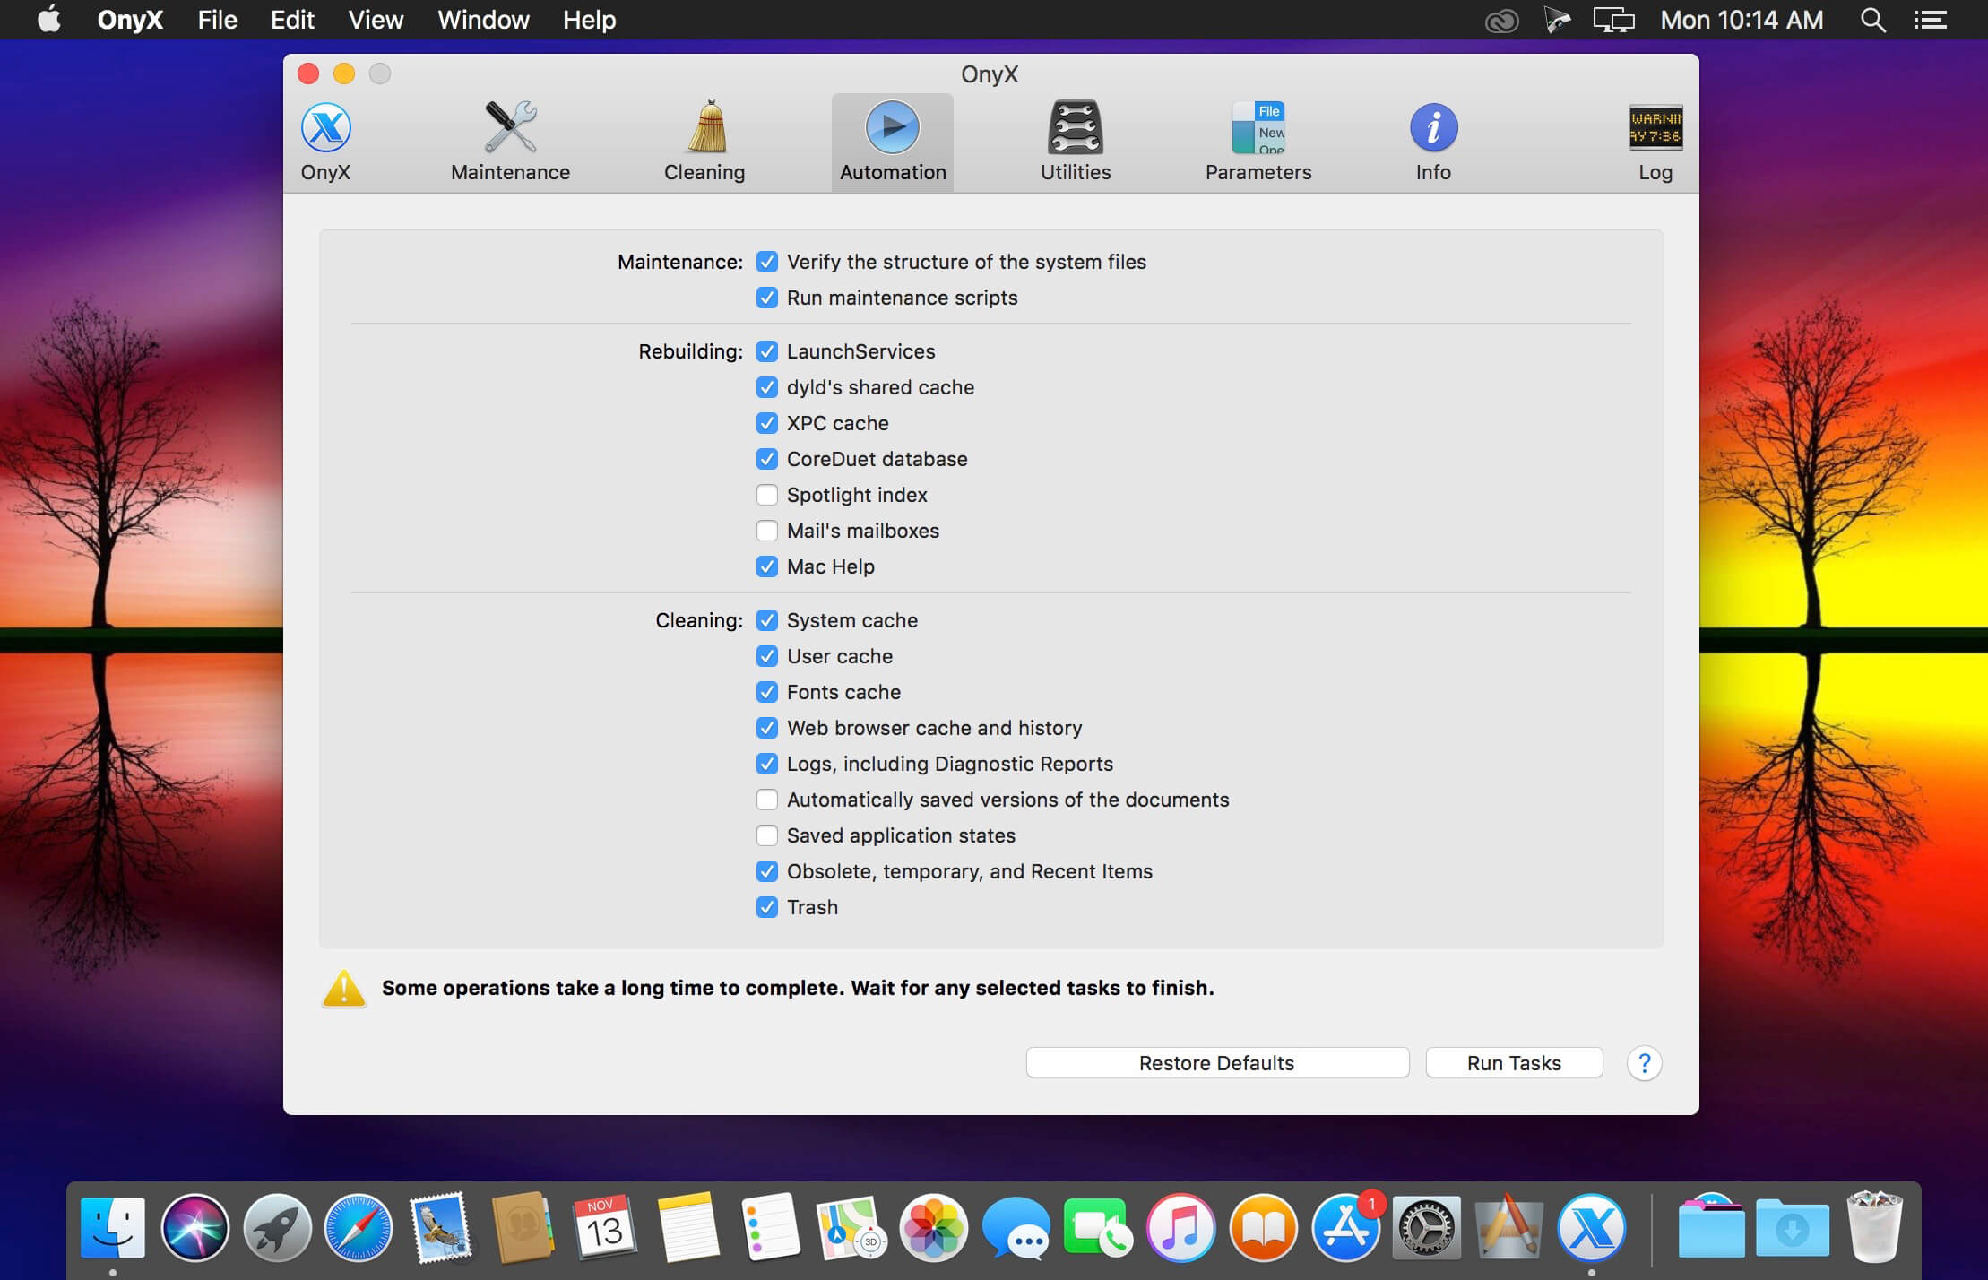The height and width of the screenshot is (1280, 1988).
Task: Check the Saved application states option
Action: pyautogui.click(x=767, y=835)
